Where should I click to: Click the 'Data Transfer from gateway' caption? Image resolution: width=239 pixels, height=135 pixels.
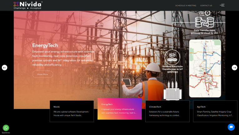[x=205, y=31]
